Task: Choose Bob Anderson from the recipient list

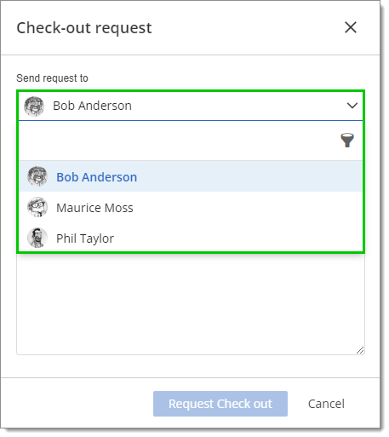Action: pos(191,176)
